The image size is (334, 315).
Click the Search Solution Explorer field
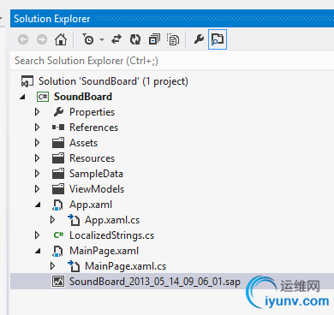click(172, 61)
